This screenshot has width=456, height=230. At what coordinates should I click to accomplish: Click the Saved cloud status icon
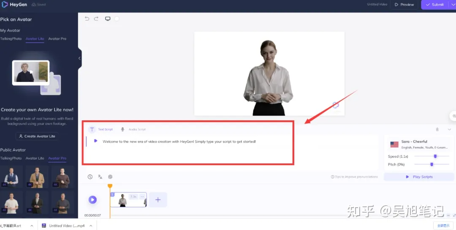click(34, 5)
